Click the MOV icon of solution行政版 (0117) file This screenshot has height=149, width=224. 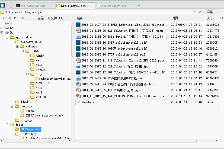(x=78, y=37)
